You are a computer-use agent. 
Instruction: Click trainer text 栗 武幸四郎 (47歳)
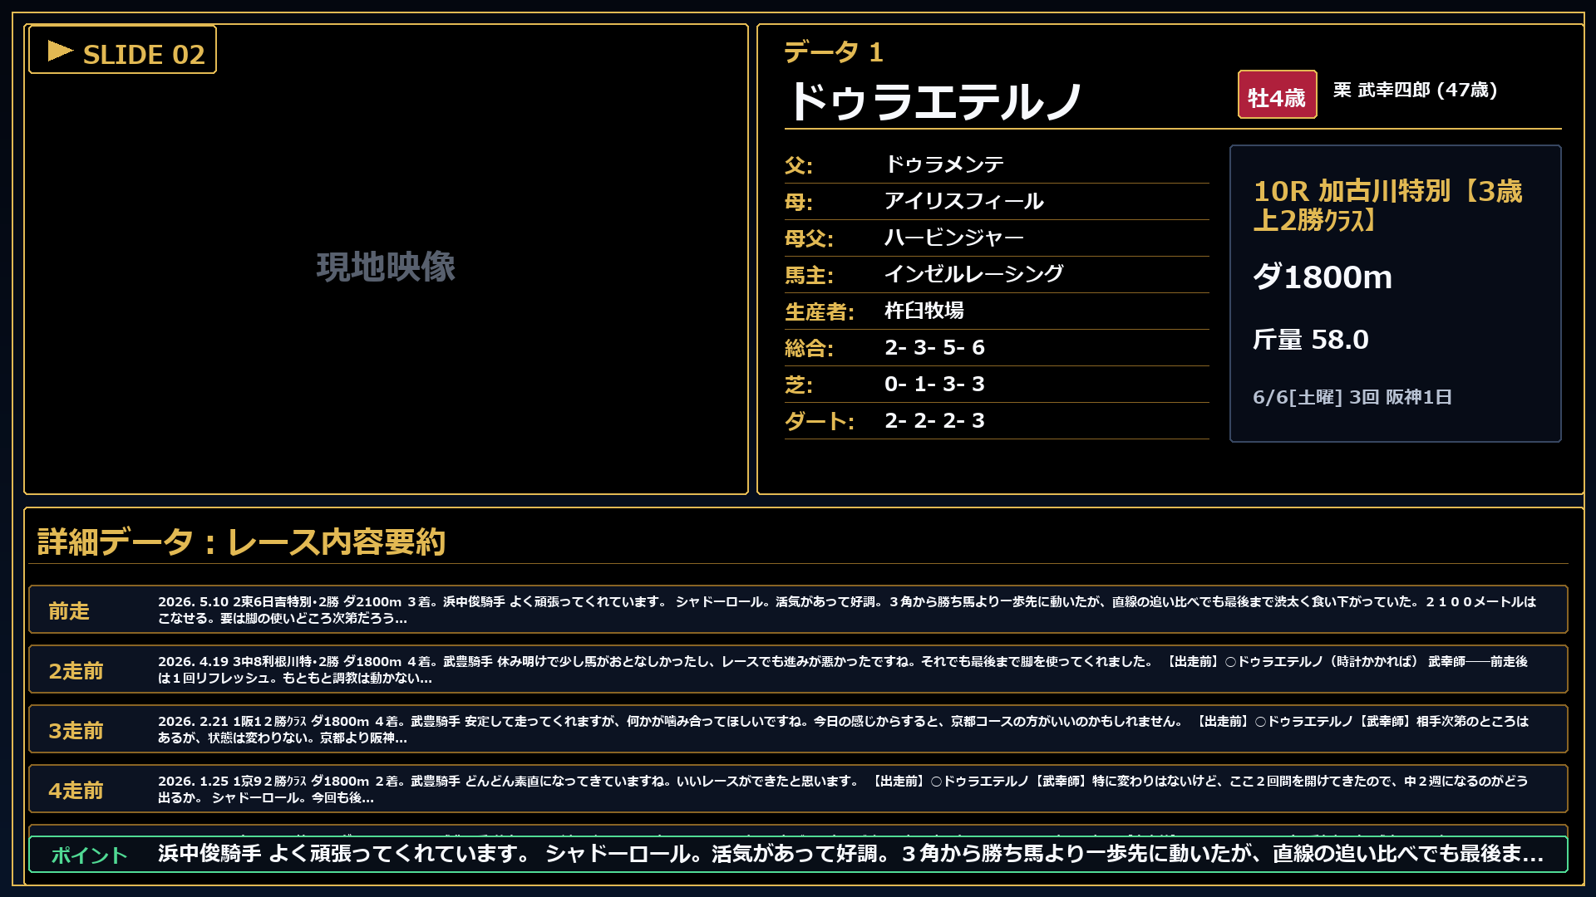click(x=1415, y=90)
